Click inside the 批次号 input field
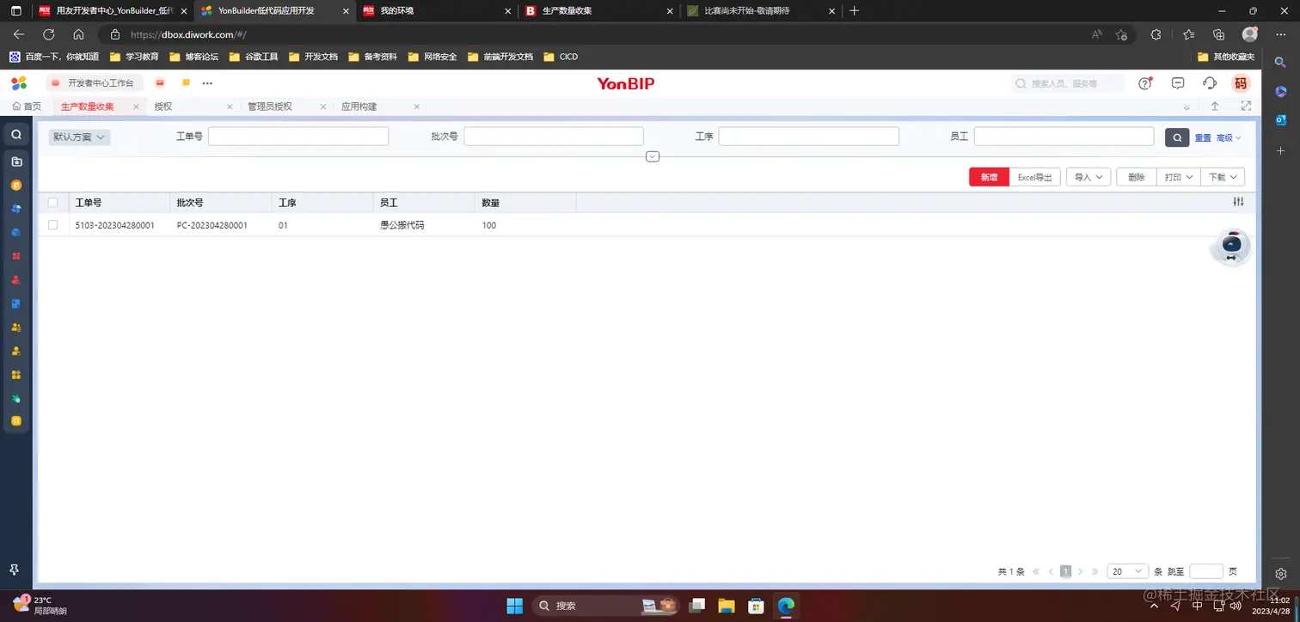The image size is (1300, 622). click(553, 136)
